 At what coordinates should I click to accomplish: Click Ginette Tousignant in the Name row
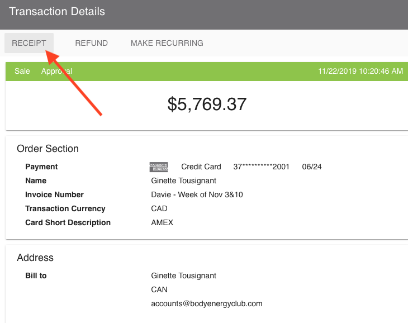pos(183,180)
